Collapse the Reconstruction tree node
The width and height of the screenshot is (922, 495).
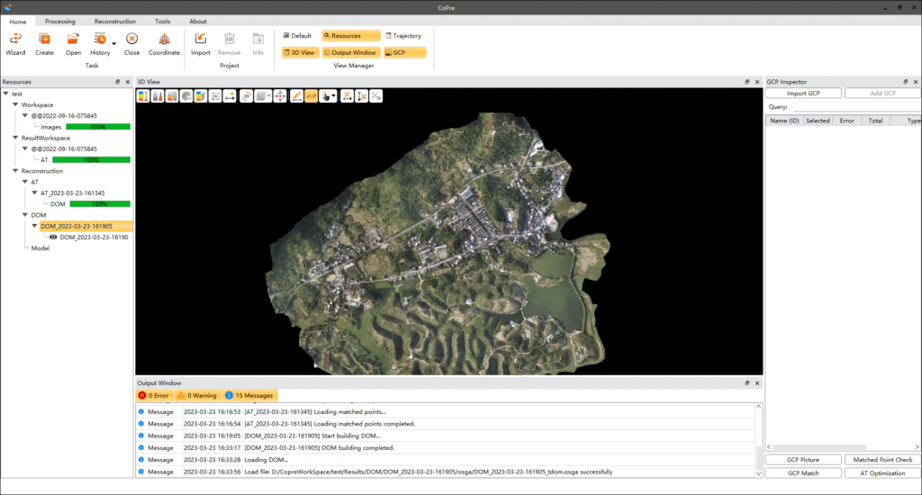[x=15, y=171]
